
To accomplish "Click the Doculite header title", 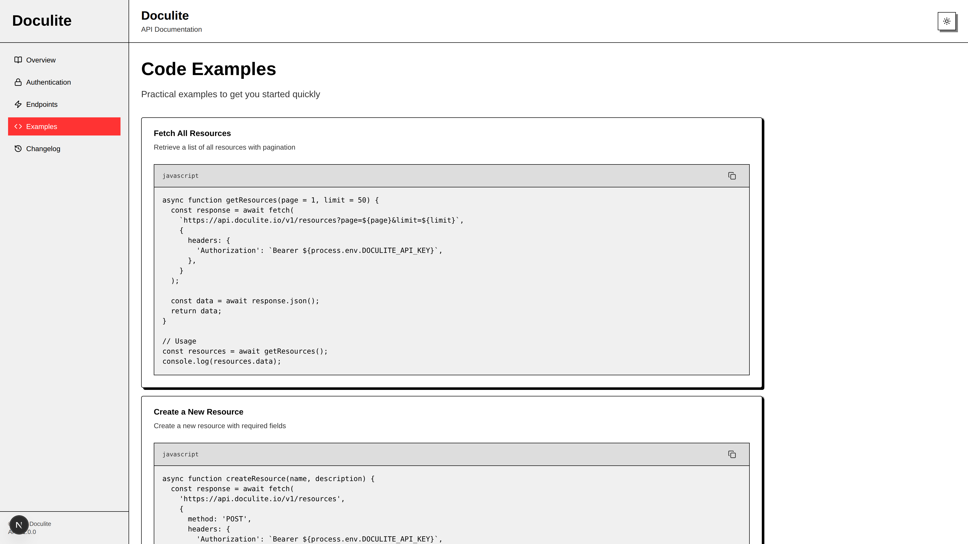I will (x=165, y=16).
